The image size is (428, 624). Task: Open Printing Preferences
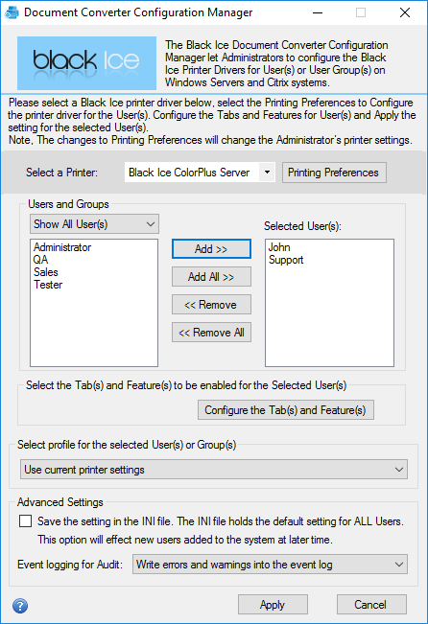click(334, 173)
